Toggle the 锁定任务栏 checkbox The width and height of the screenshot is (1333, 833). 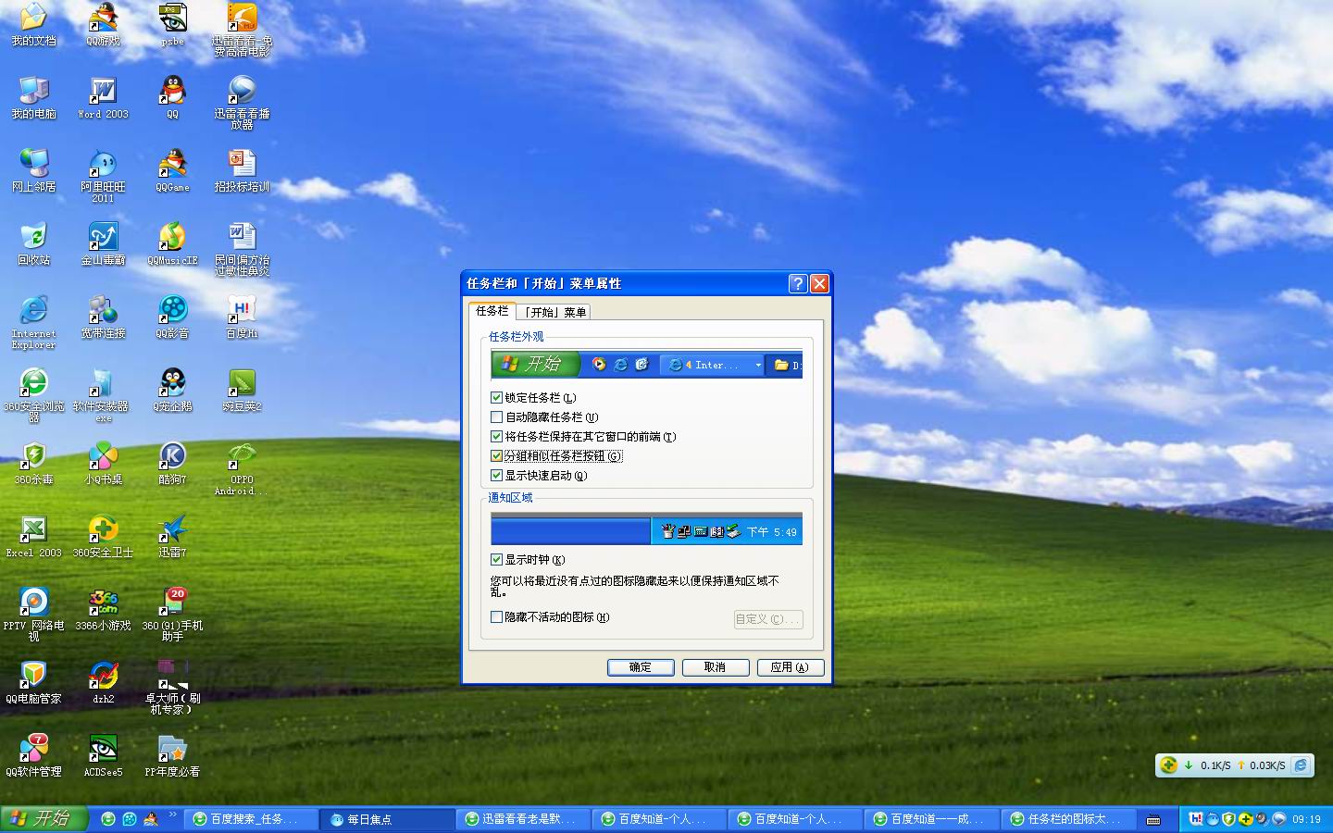click(496, 398)
